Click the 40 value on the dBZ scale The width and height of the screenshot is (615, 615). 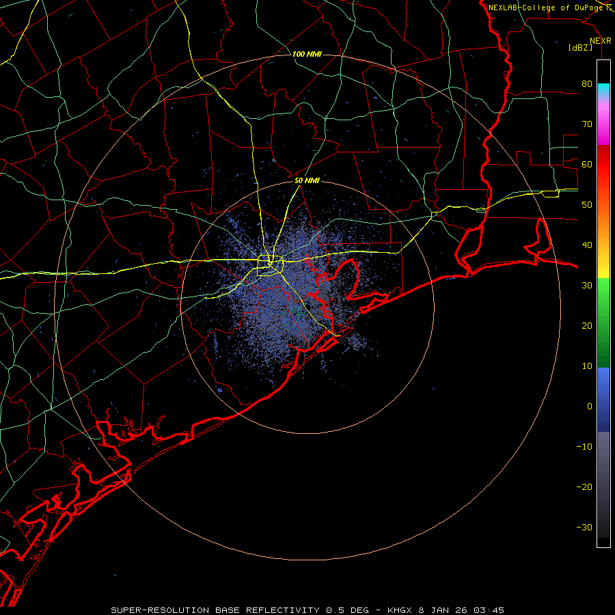pyautogui.click(x=587, y=245)
